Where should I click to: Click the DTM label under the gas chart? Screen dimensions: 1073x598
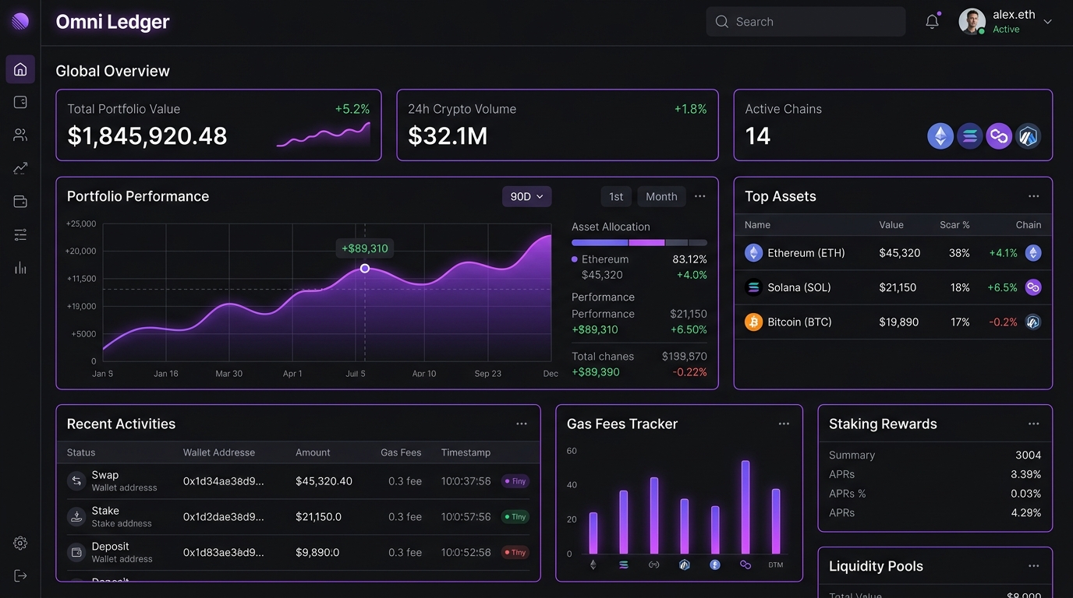pos(776,565)
